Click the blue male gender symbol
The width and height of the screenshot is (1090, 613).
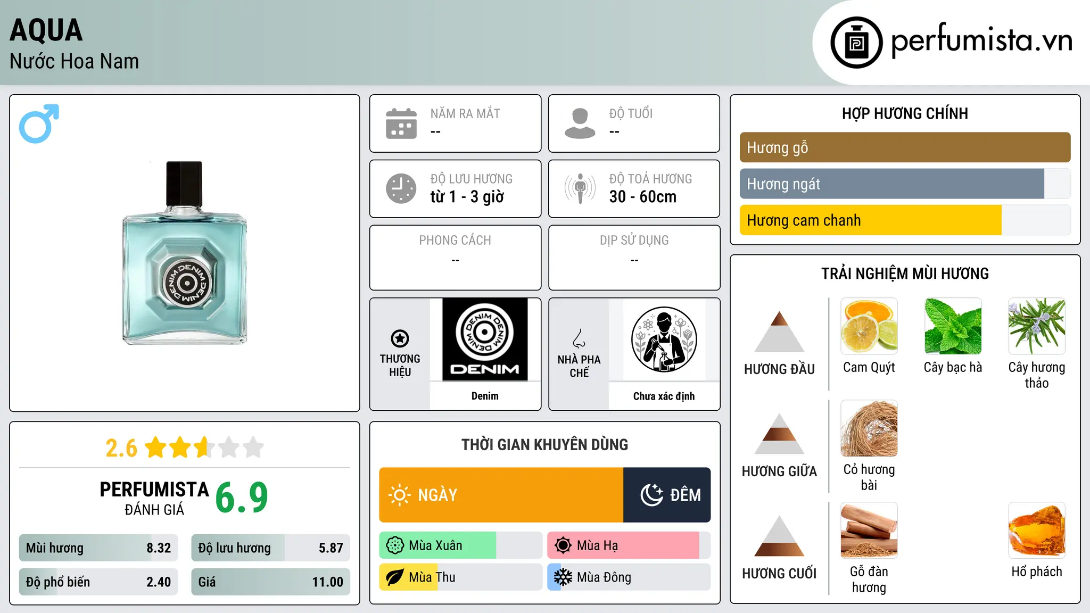tap(39, 123)
